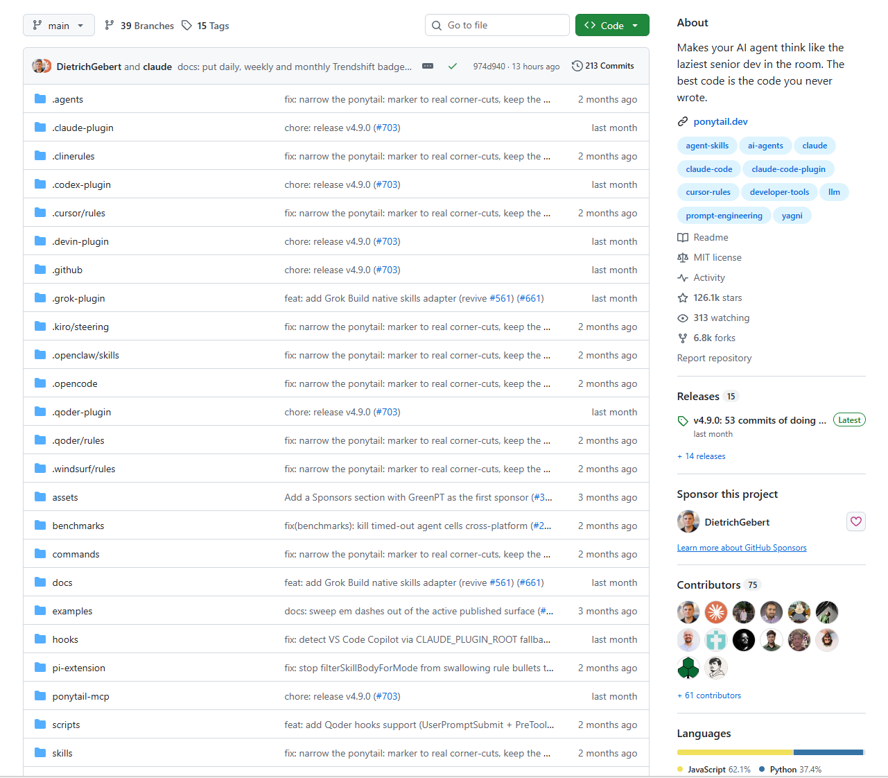Click the green commit status checkmark
Screen dimensions: 888x778
[x=453, y=67]
